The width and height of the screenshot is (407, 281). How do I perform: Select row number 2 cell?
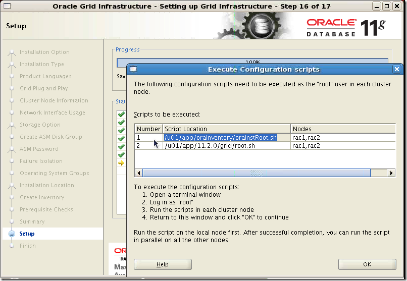[149, 145]
